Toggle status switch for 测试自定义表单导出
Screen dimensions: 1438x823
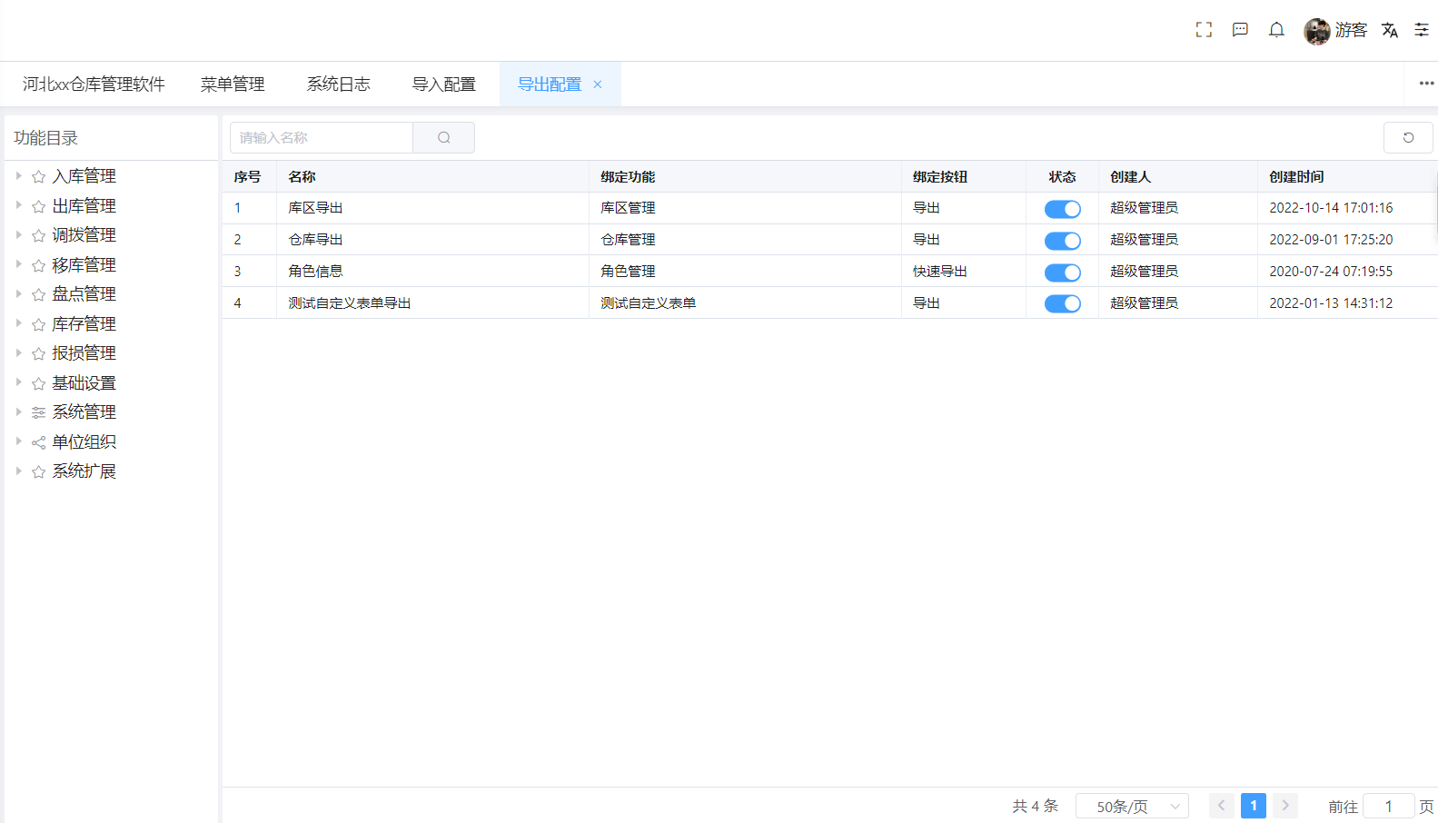(1062, 303)
